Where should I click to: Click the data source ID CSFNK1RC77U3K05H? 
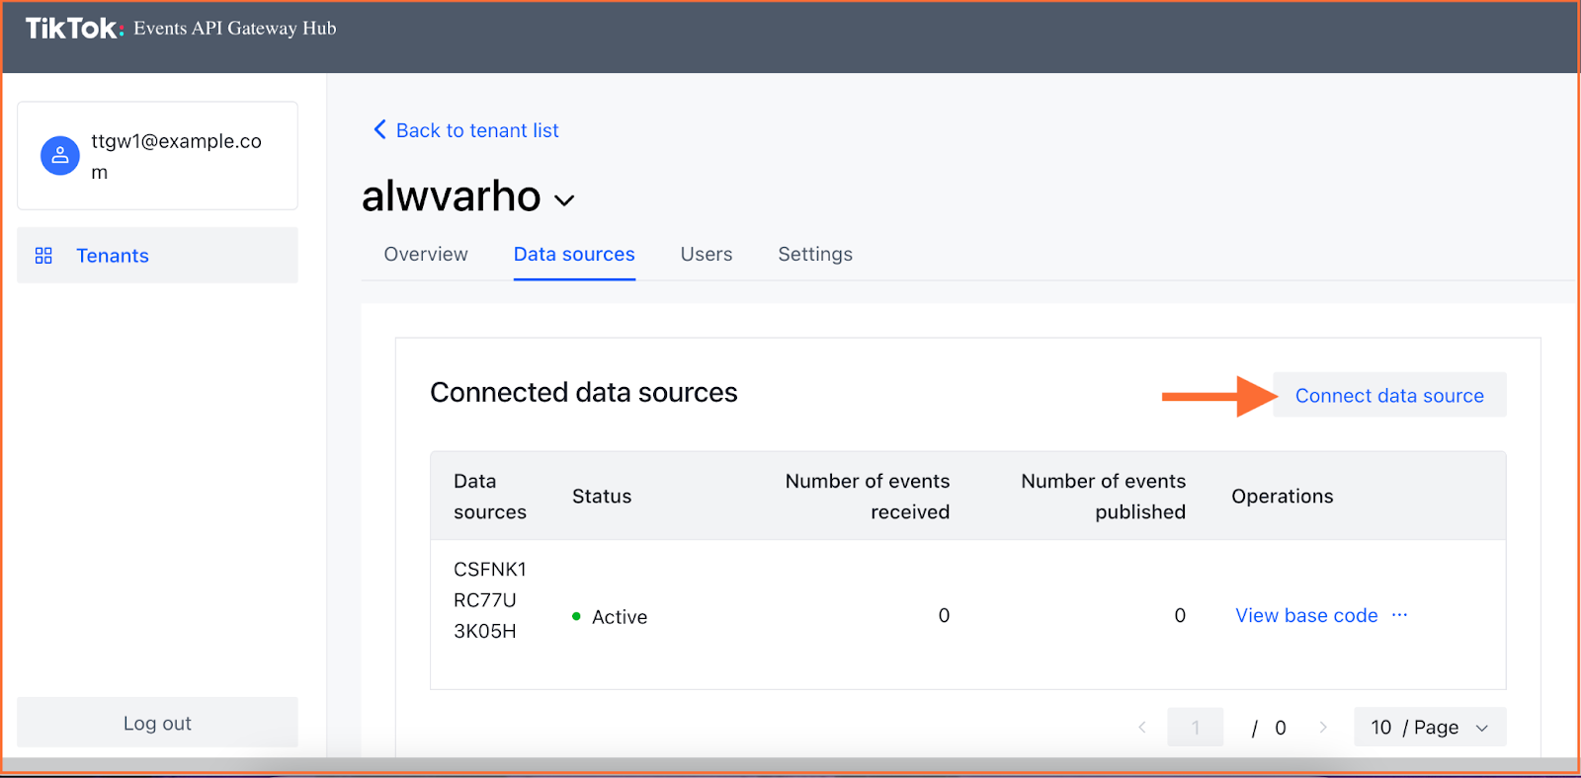point(490,600)
